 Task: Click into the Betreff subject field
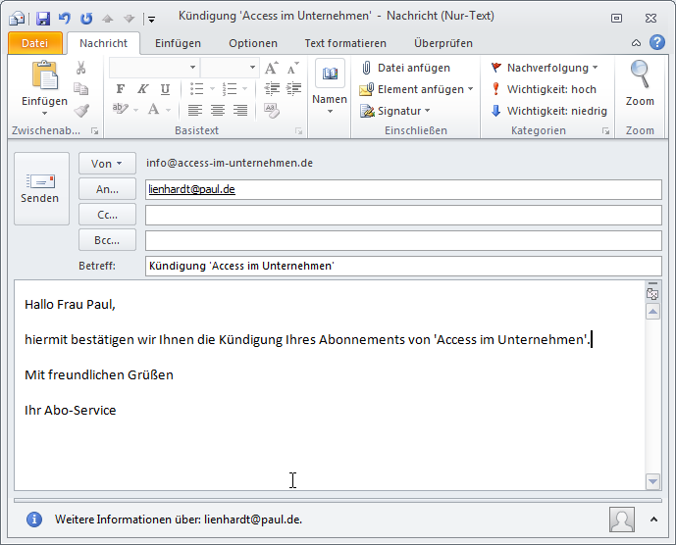point(402,267)
